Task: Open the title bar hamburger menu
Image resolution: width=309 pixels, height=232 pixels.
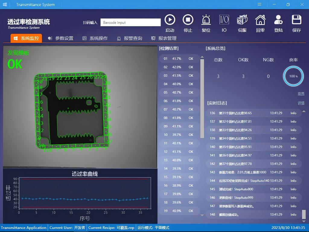Action: 260,5
